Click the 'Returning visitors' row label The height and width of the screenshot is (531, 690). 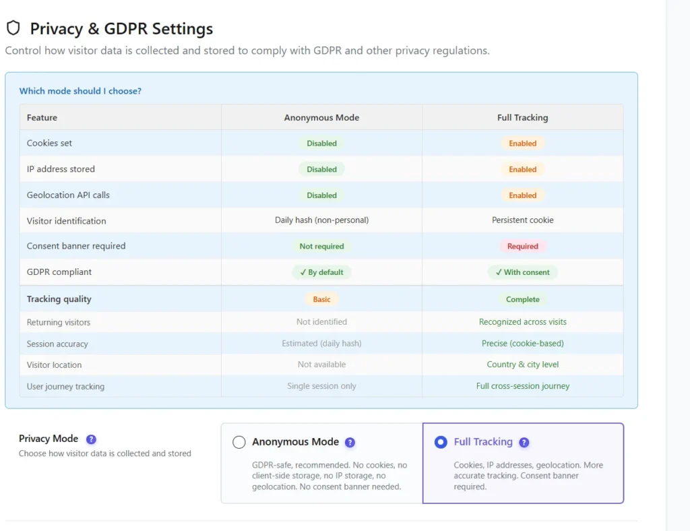(59, 323)
